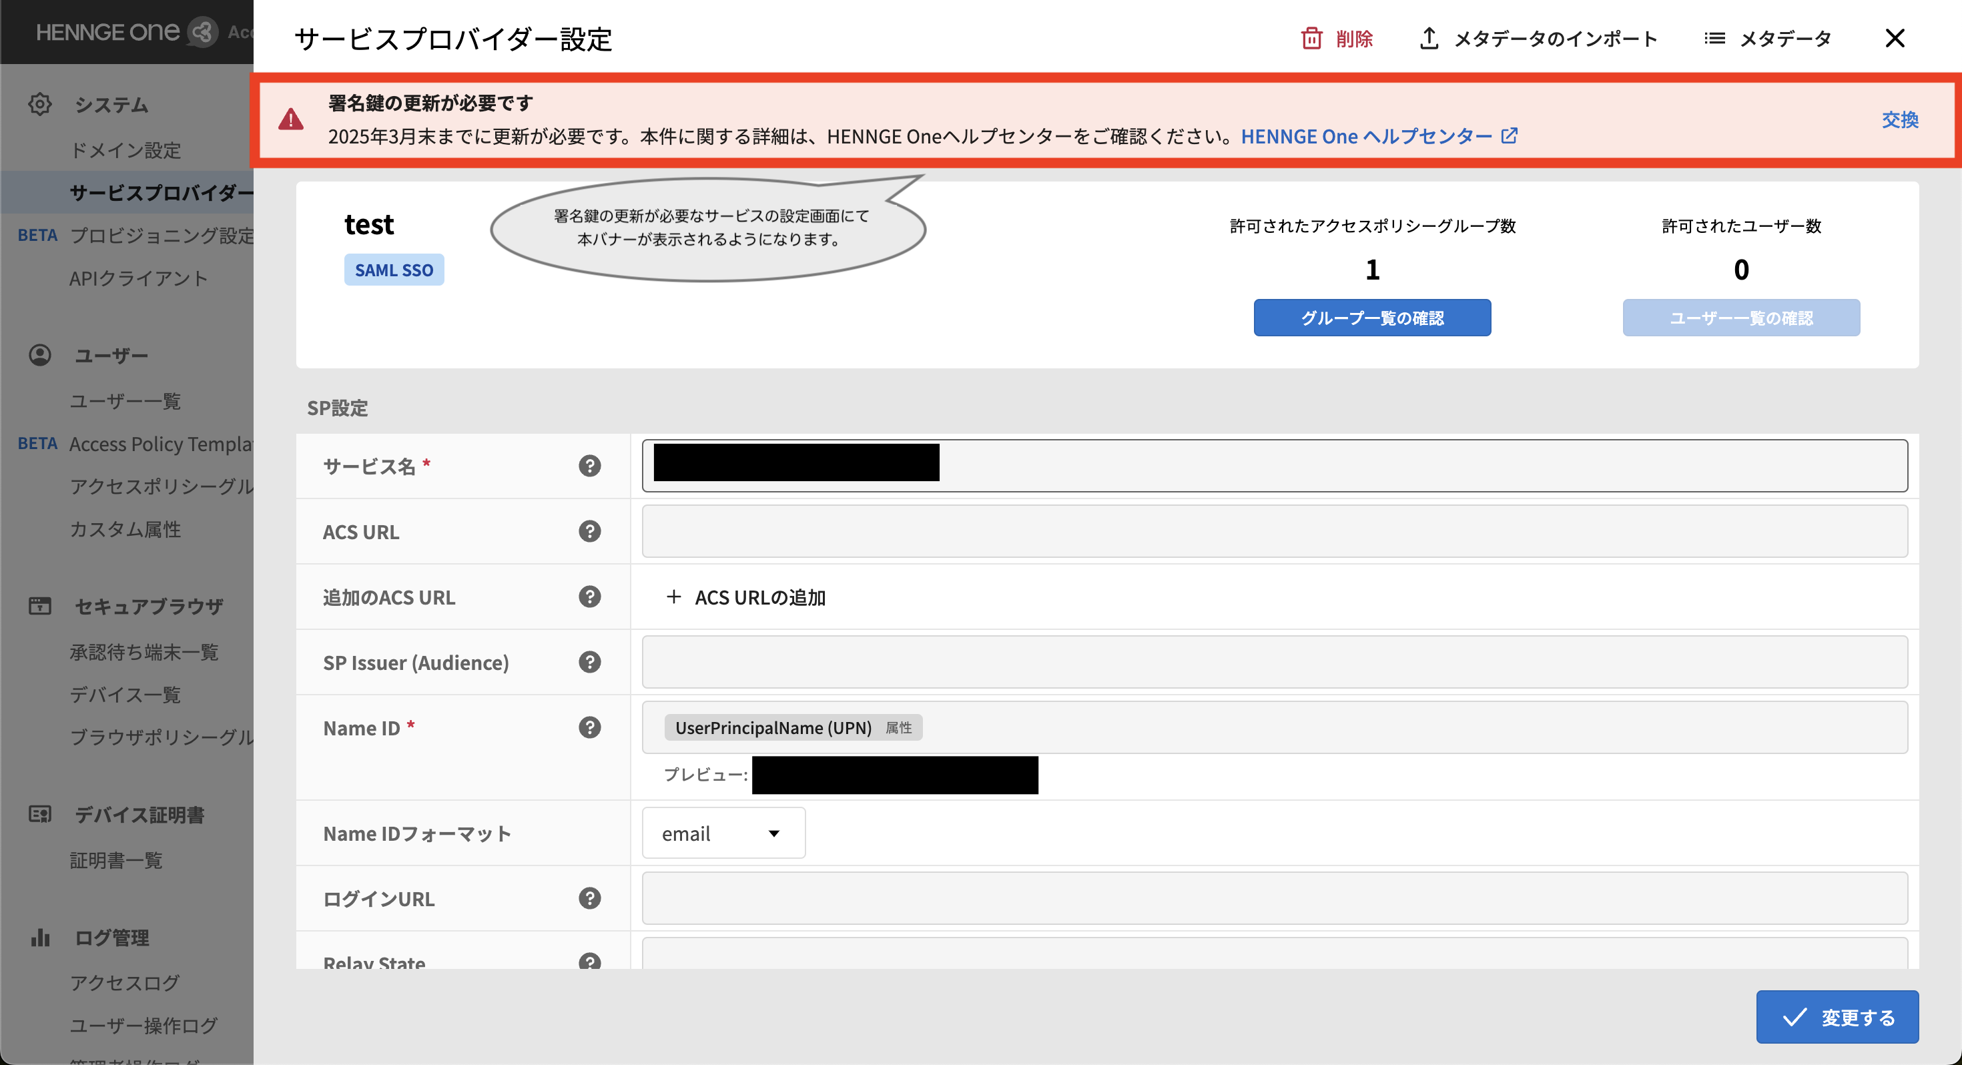1962x1065 pixels.
Task: Click the ログ管理 bar chart icon
Action: pos(39,937)
